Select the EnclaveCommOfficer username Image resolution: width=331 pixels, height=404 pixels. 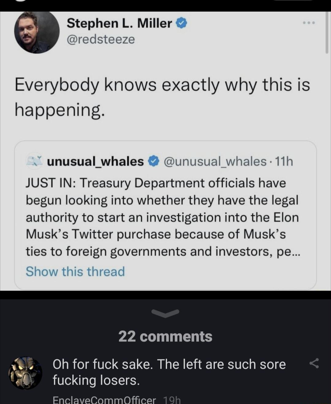(105, 399)
